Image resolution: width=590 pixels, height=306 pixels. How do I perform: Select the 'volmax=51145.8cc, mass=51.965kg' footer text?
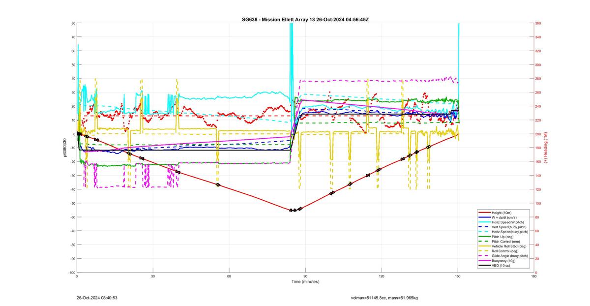click(x=384, y=298)
